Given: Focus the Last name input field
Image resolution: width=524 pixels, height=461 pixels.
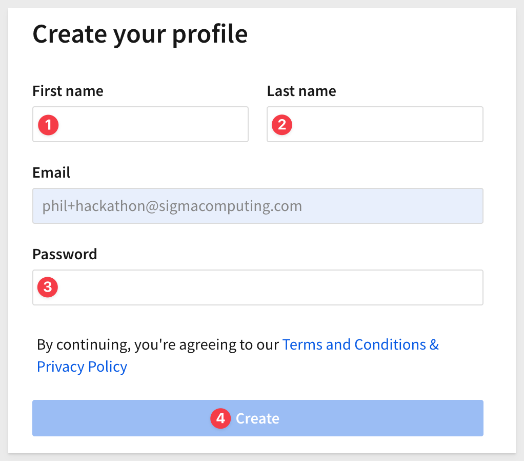Looking at the screenshot, I should click(x=375, y=124).
